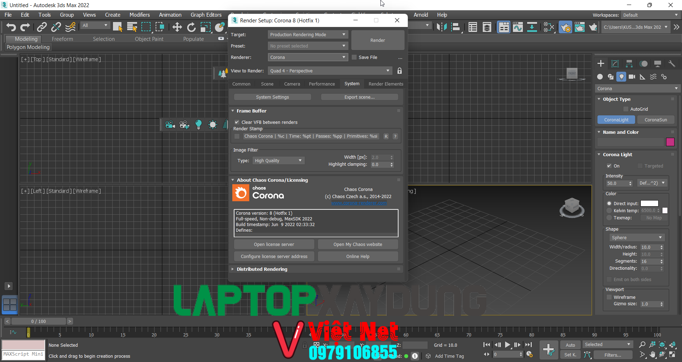Disable Clear VFB between renders
This screenshot has width=682, height=362.
point(237,122)
